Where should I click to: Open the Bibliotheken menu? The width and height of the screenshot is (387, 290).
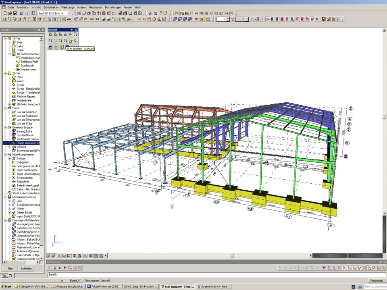51,8
